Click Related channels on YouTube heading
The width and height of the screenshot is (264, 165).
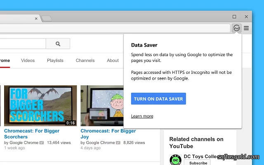point(196,143)
